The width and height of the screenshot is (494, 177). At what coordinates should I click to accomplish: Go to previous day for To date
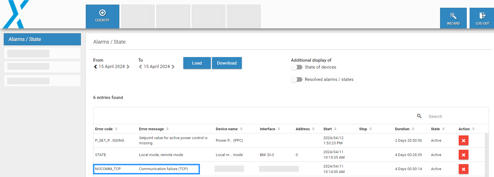(x=140, y=67)
